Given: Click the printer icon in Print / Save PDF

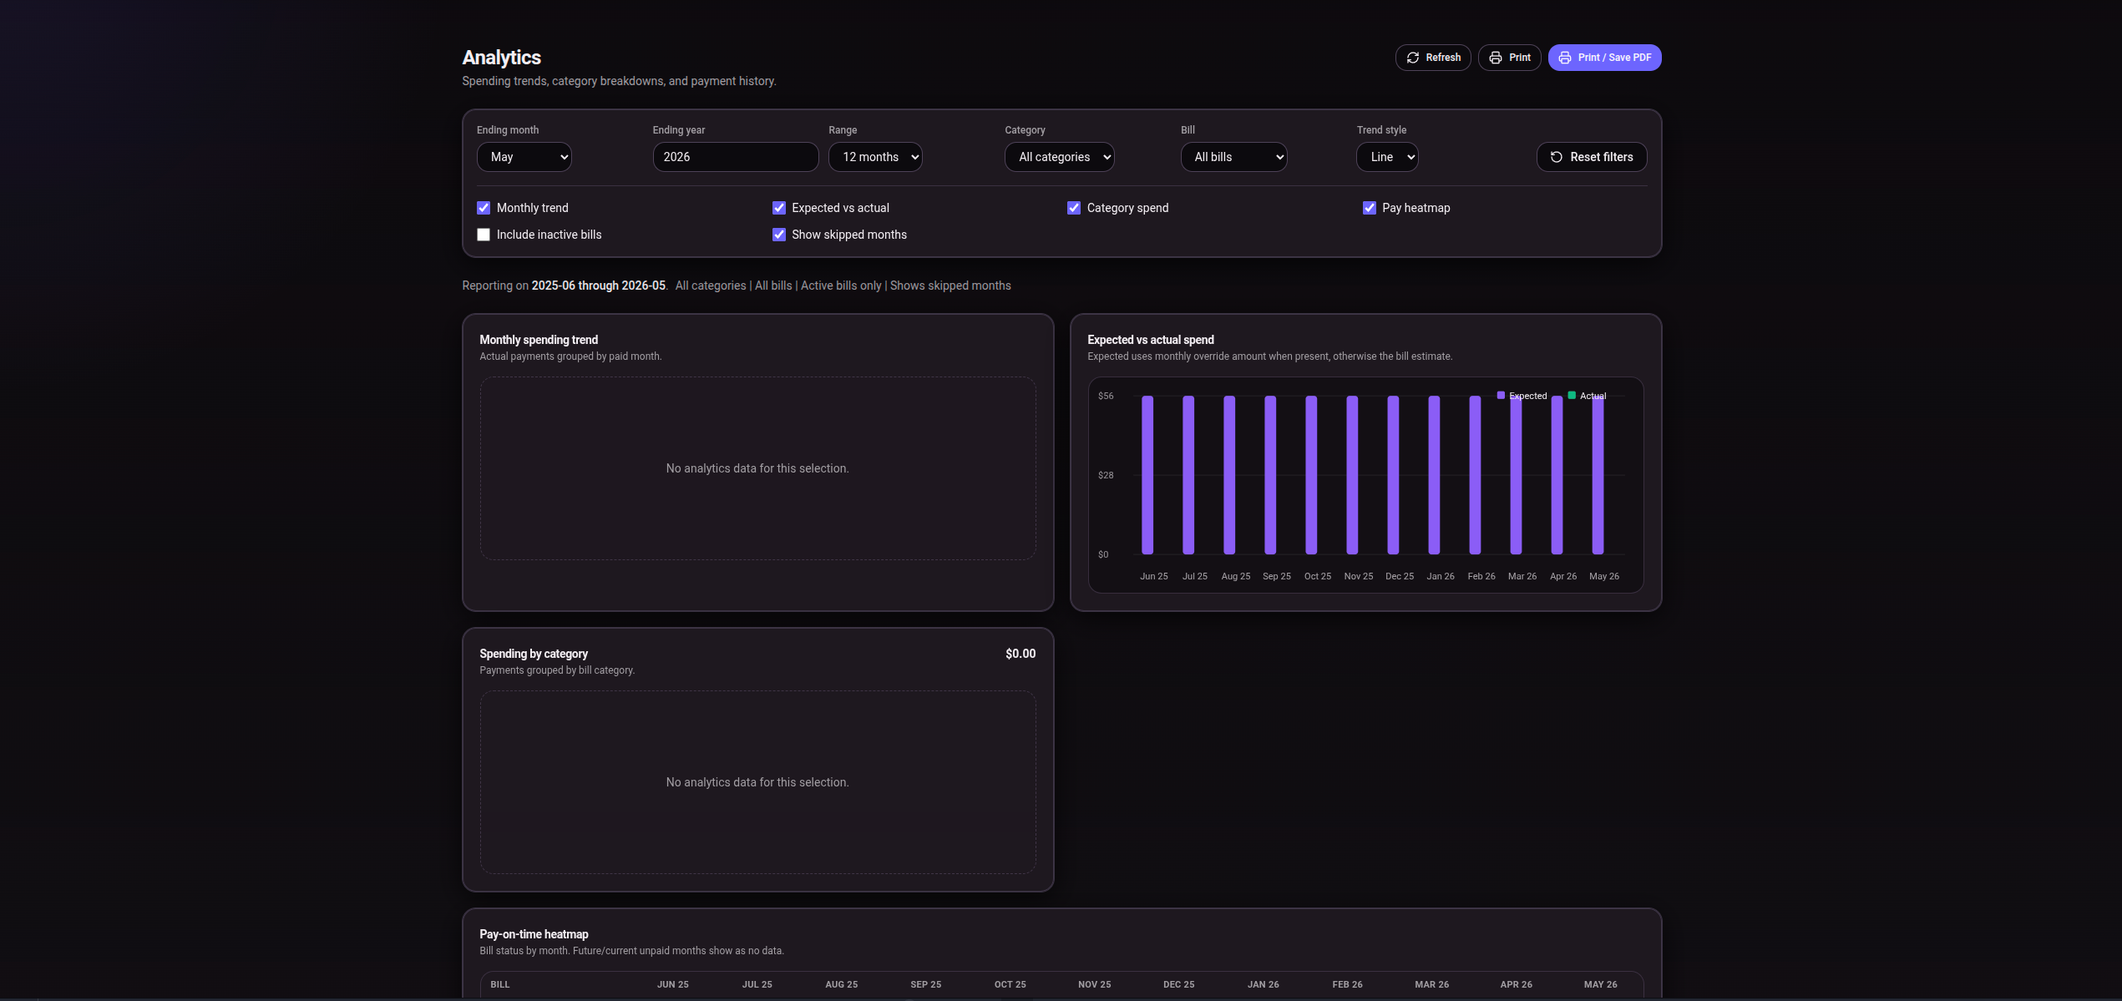Looking at the screenshot, I should (x=1565, y=58).
